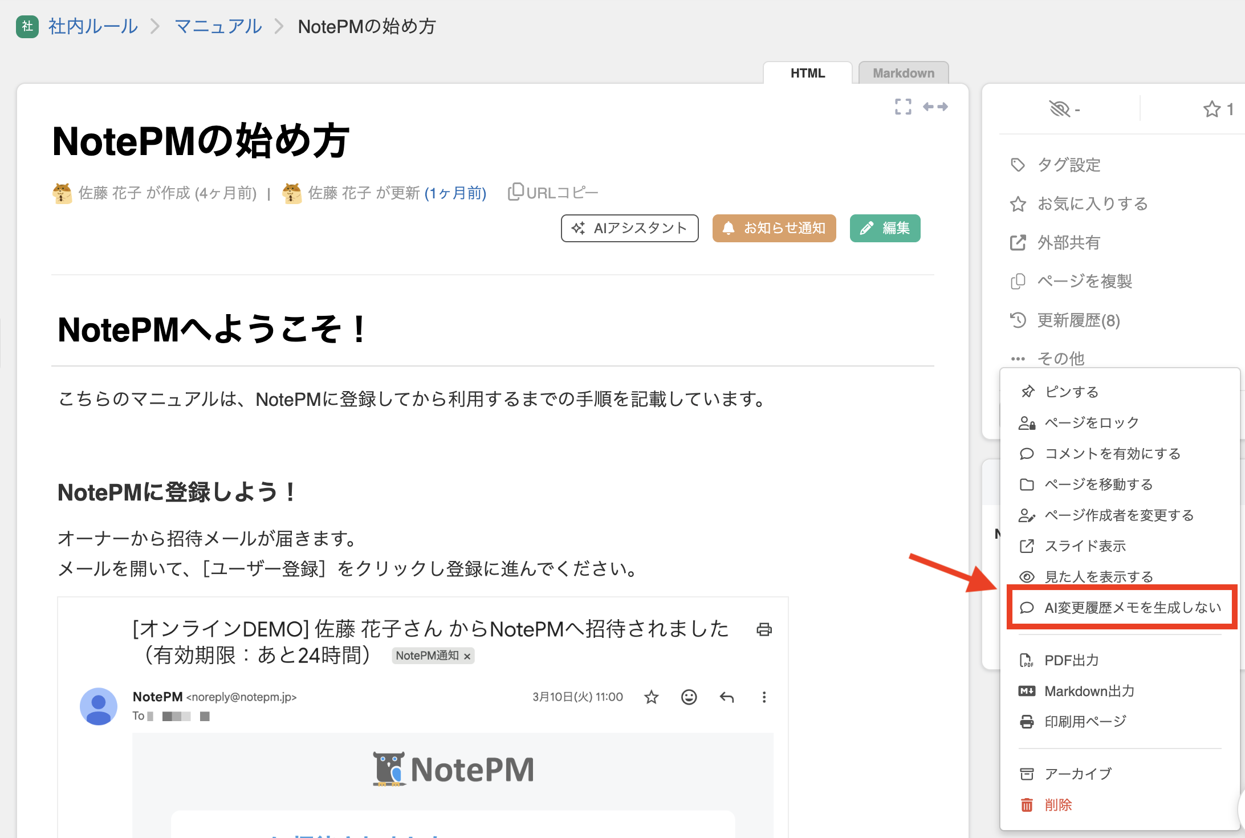Click the green 社 notebook icon in breadcrumb
Image resolution: width=1245 pixels, height=838 pixels.
pyautogui.click(x=27, y=26)
